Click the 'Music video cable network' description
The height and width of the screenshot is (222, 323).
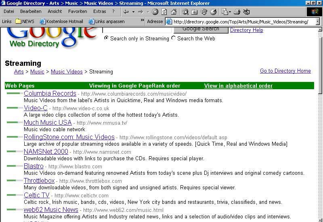point(55,129)
